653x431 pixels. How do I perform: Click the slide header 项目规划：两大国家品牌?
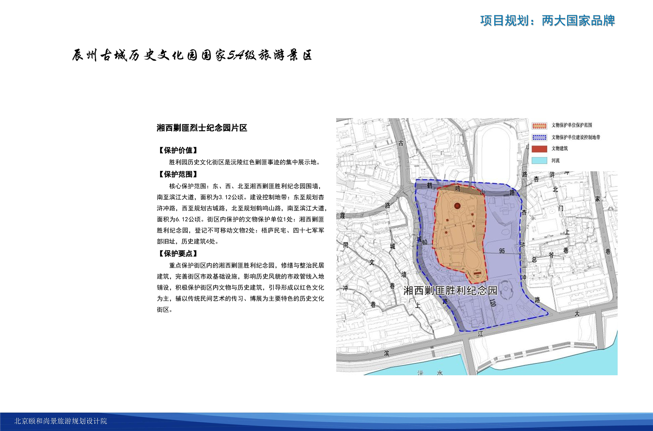point(547,20)
